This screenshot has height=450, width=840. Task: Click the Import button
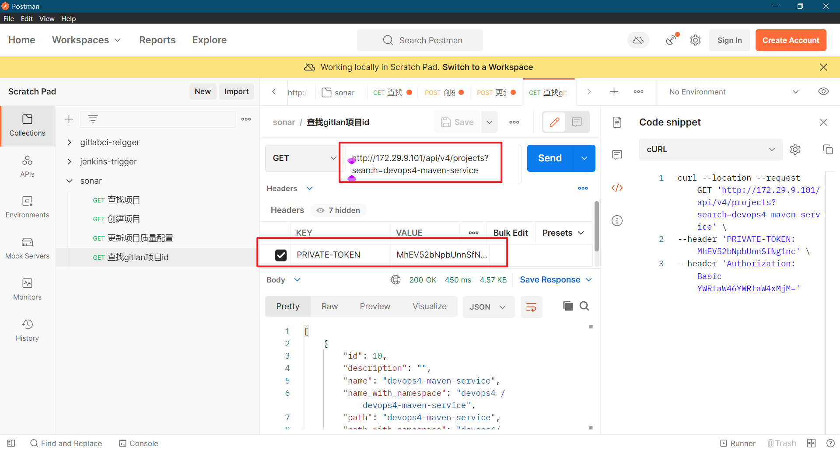click(236, 91)
